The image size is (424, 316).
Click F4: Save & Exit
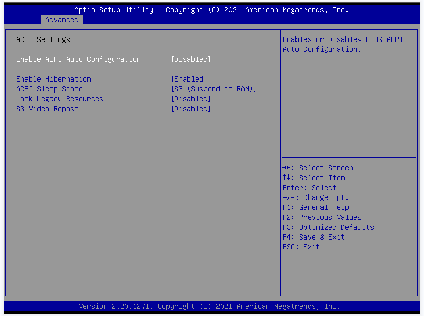(313, 237)
